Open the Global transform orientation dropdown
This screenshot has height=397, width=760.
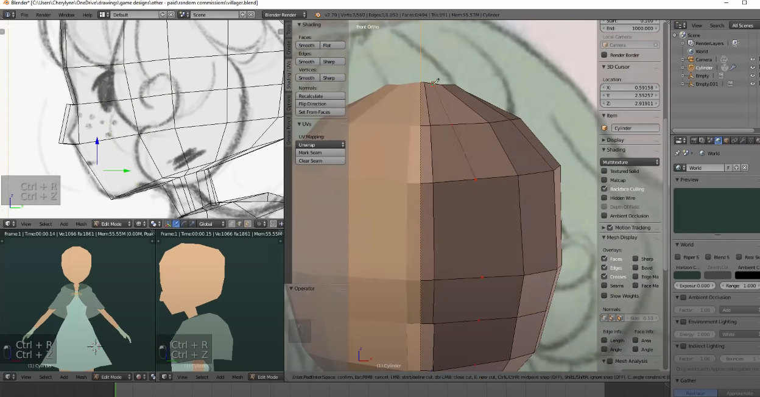tap(211, 224)
